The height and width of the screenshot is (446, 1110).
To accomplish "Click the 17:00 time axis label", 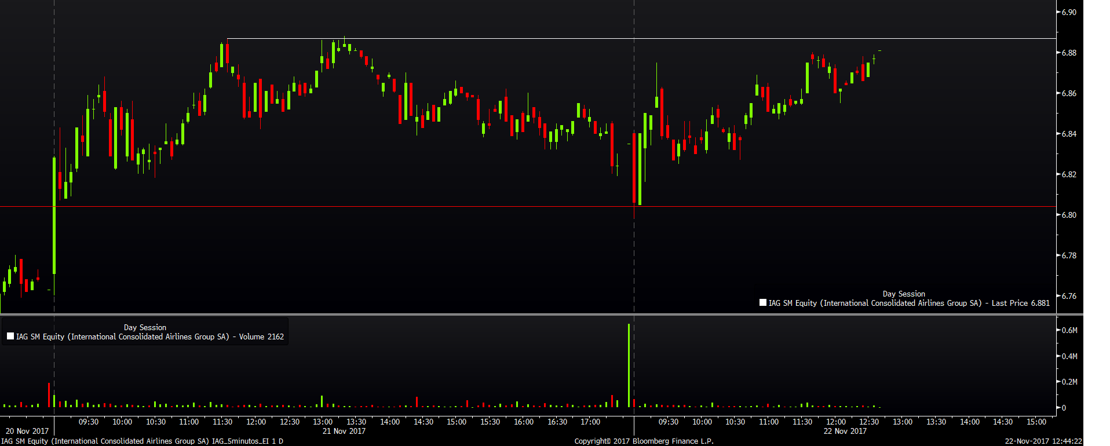I will 590,422.
